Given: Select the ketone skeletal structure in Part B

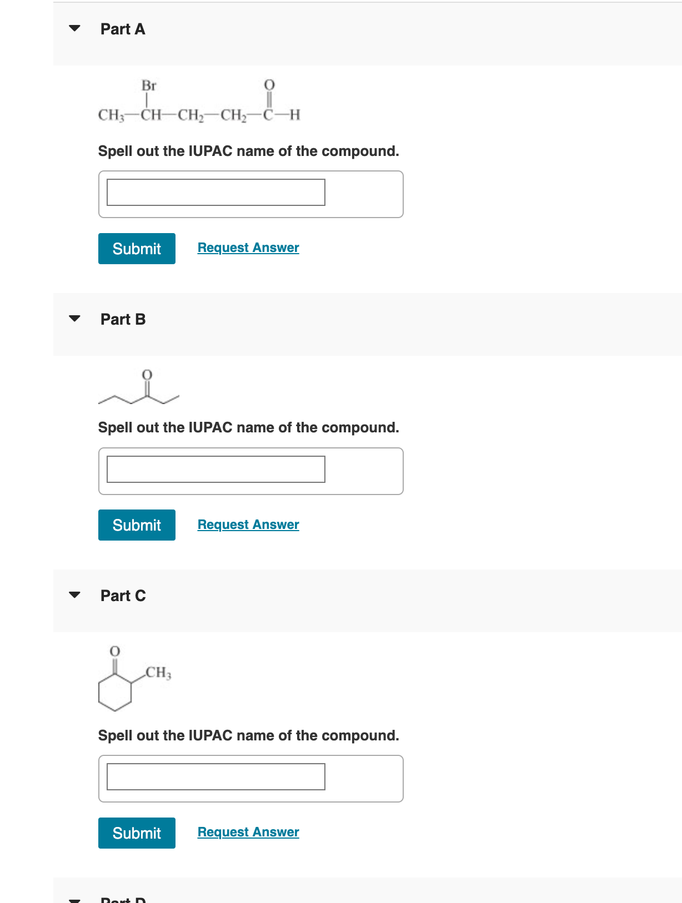Looking at the screenshot, I should pyautogui.click(x=139, y=387).
